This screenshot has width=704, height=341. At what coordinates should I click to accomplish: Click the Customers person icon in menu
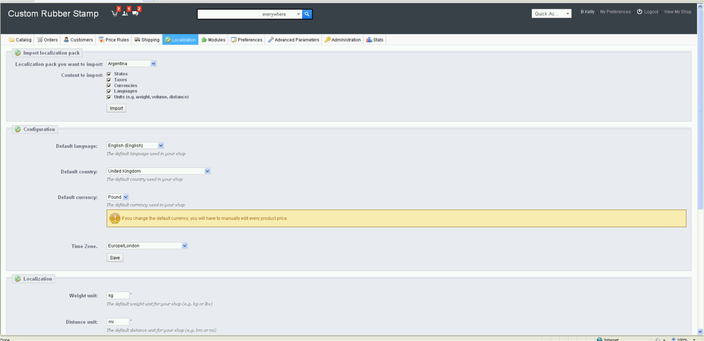66,40
